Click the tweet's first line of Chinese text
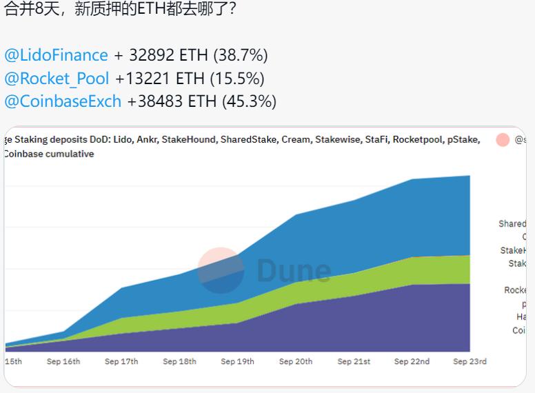The image size is (535, 393). 120,10
